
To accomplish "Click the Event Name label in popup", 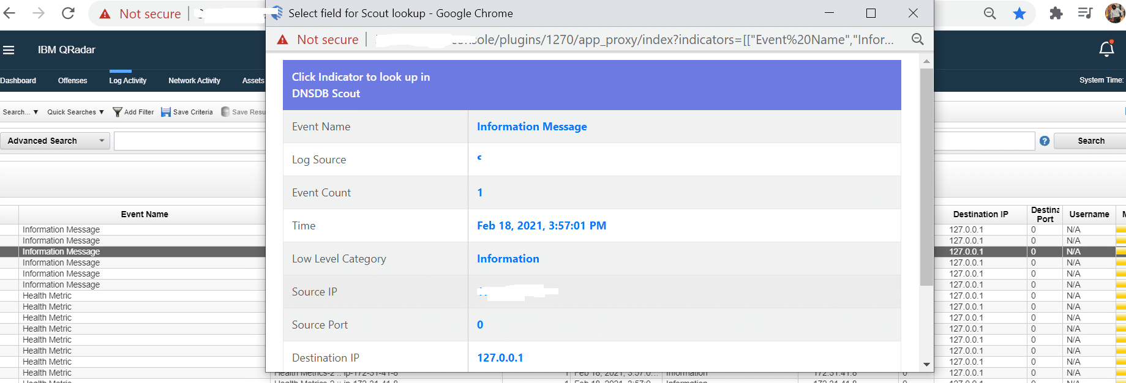I will click(x=321, y=127).
